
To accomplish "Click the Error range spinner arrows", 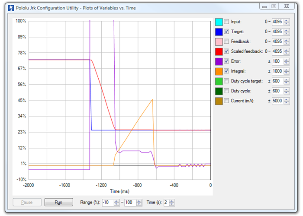I will tap(286, 61).
